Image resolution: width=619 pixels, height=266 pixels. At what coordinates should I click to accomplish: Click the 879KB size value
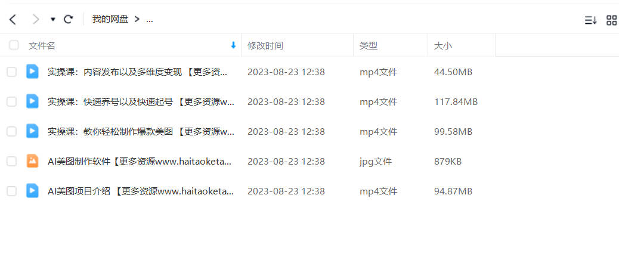pos(448,162)
